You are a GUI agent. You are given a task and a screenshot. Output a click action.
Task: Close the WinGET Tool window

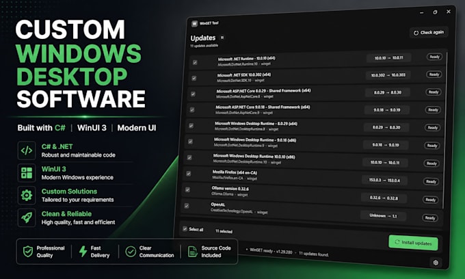click(x=449, y=12)
